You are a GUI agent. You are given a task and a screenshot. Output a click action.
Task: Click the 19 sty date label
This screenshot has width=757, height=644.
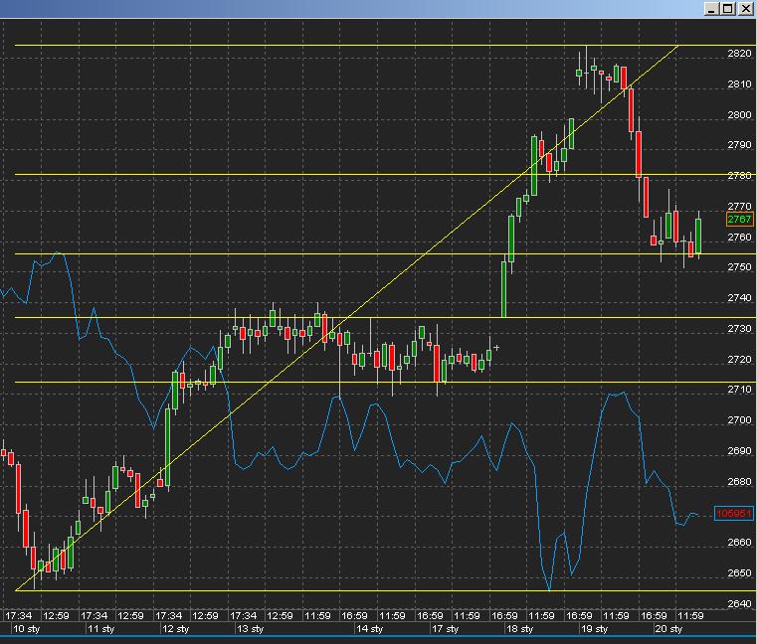pyautogui.click(x=594, y=629)
